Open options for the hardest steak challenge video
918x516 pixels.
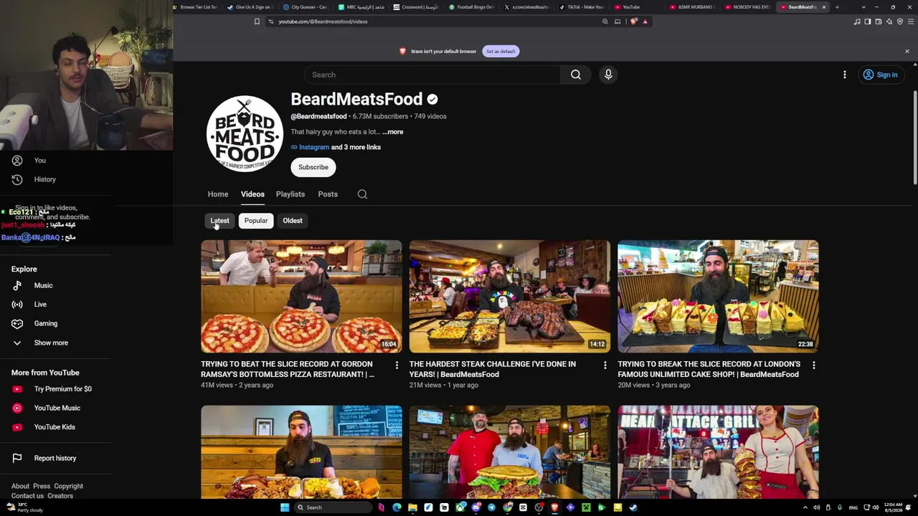pyautogui.click(x=605, y=365)
